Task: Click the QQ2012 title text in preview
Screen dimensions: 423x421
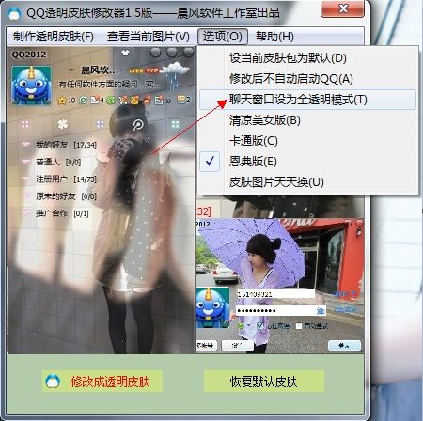Action: 29,55
